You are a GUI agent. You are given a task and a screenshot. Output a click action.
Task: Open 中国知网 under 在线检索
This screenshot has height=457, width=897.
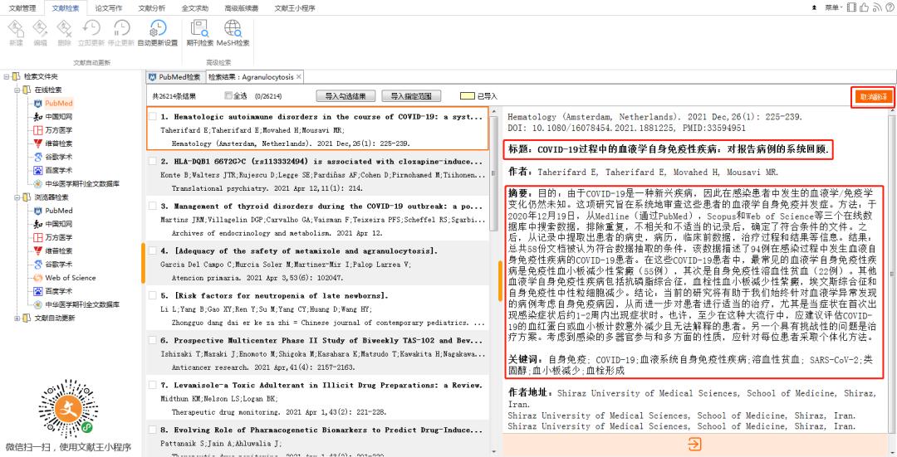[58, 116]
